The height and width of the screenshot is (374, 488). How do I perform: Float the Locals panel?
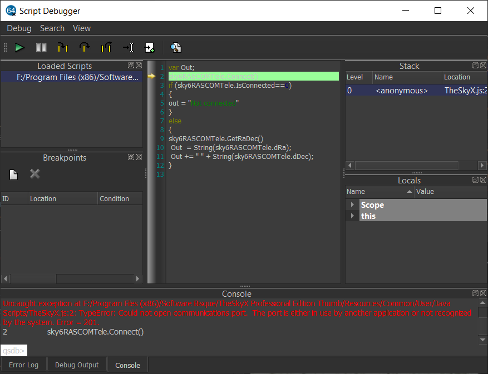click(476, 179)
